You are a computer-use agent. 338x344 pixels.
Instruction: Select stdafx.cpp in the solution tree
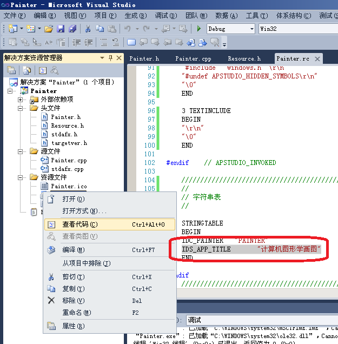tap(68, 169)
